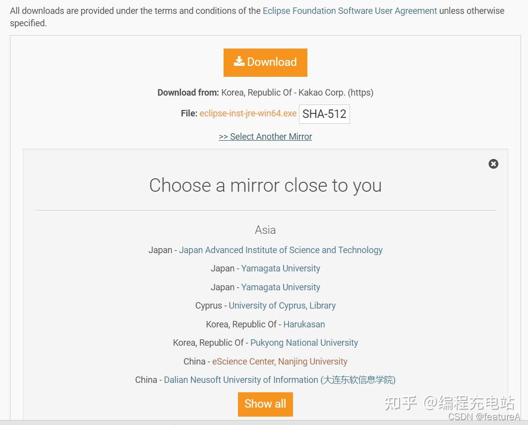The width and height of the screenshot is (528, 425).
Task: Select the first Yamagata University mirror
Action: point(281,268)
